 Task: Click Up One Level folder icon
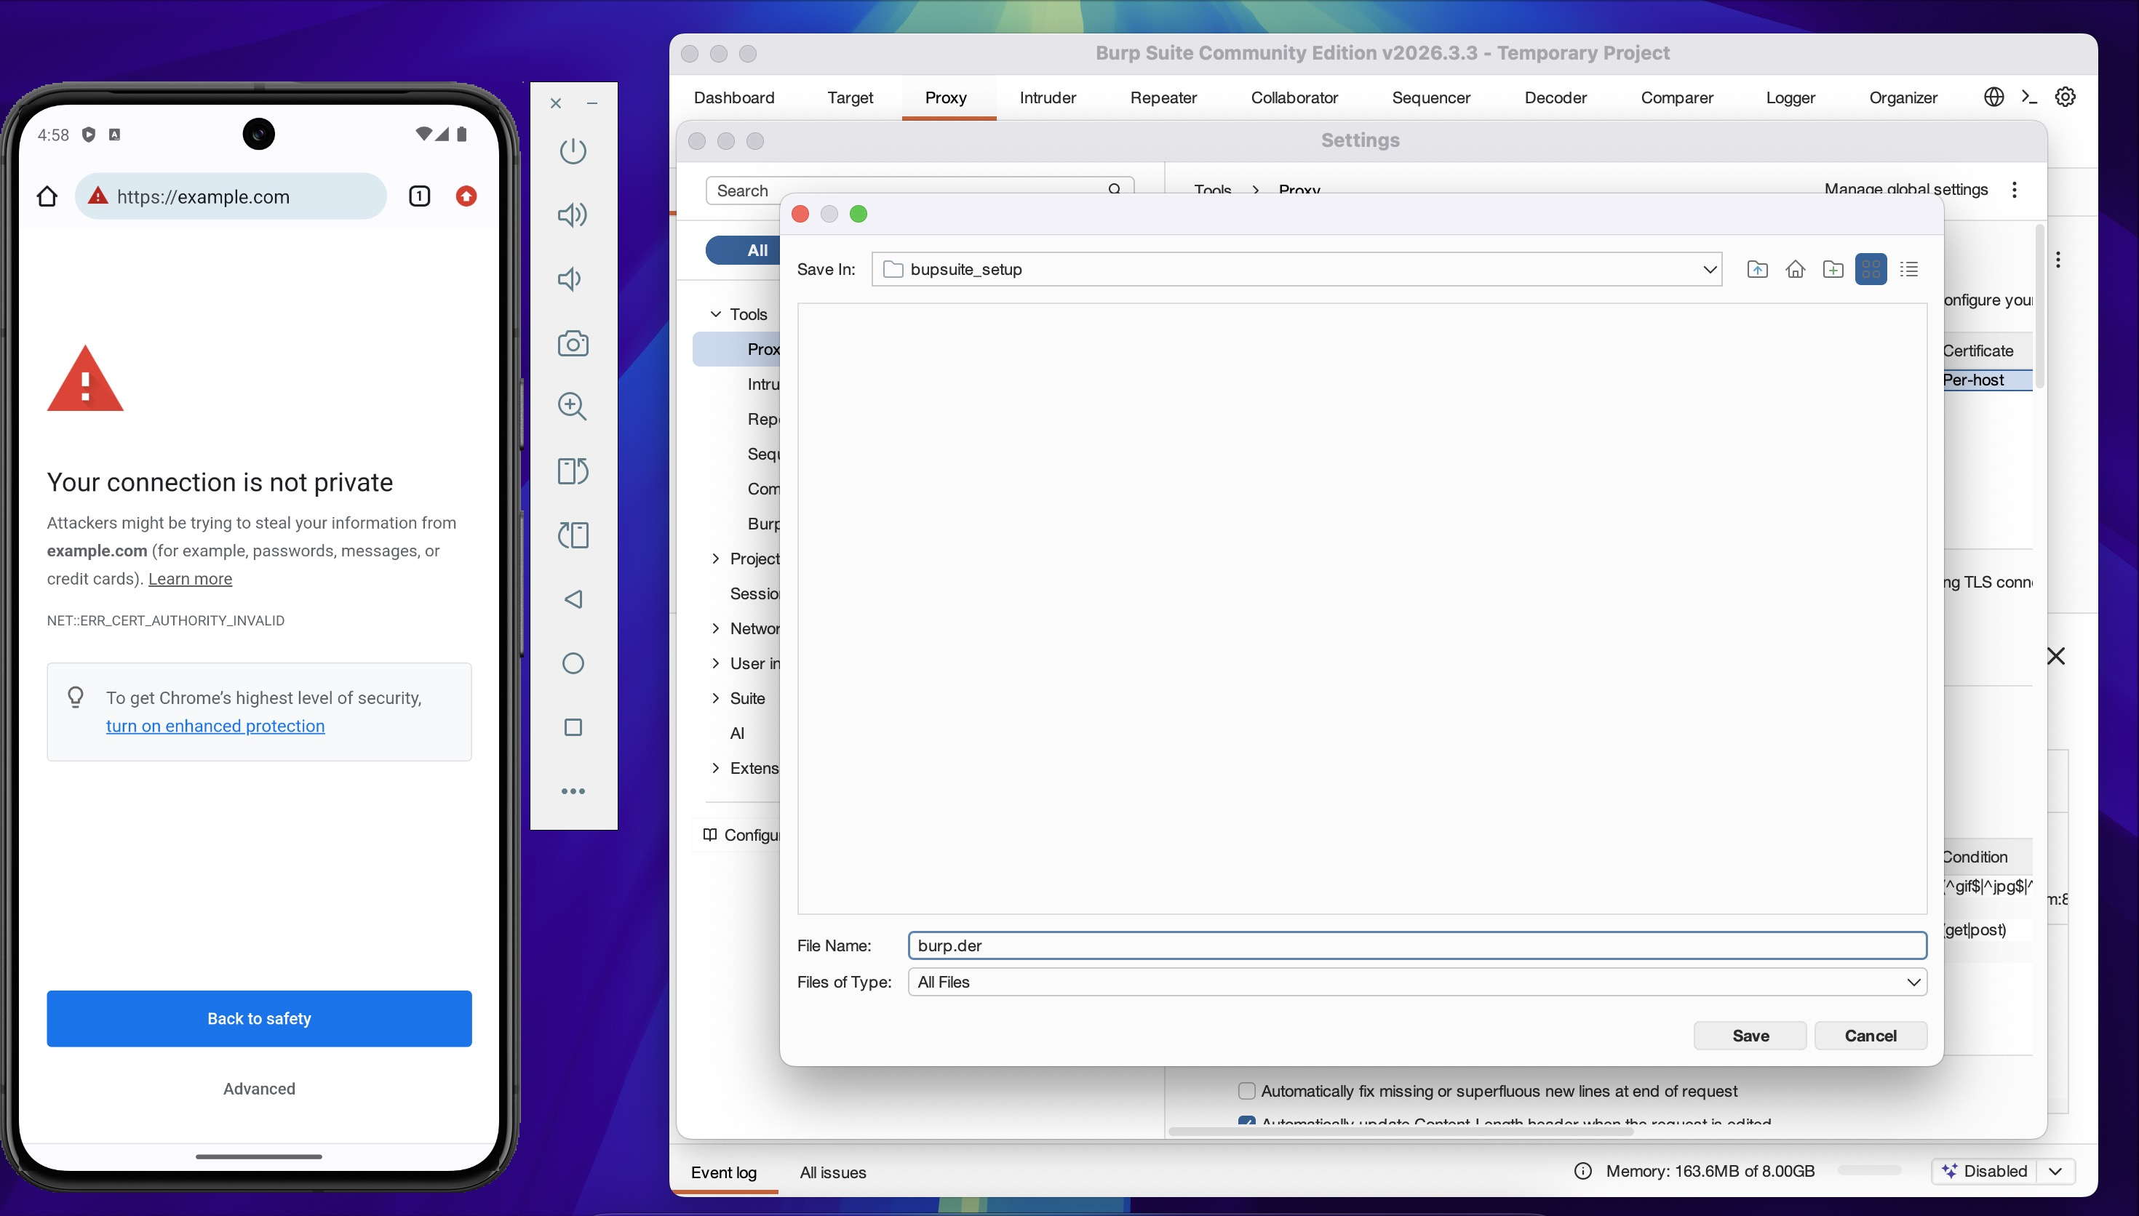click(x=1757, y=269)
